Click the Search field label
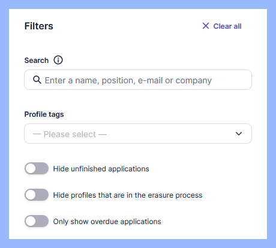Viewport: 276px width, 248px height. [37, 61]
